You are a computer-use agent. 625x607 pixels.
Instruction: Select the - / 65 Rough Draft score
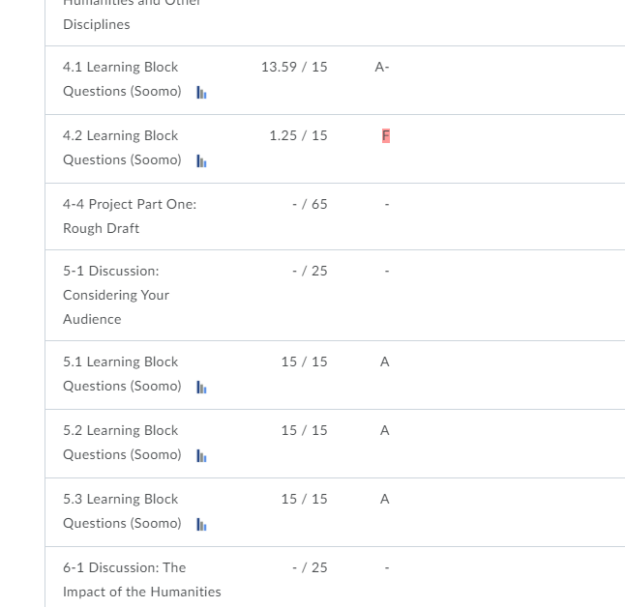[310, 204]
